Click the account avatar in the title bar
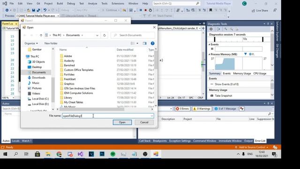The width and height of the screenshot is (300, 169). pos(244,3)
